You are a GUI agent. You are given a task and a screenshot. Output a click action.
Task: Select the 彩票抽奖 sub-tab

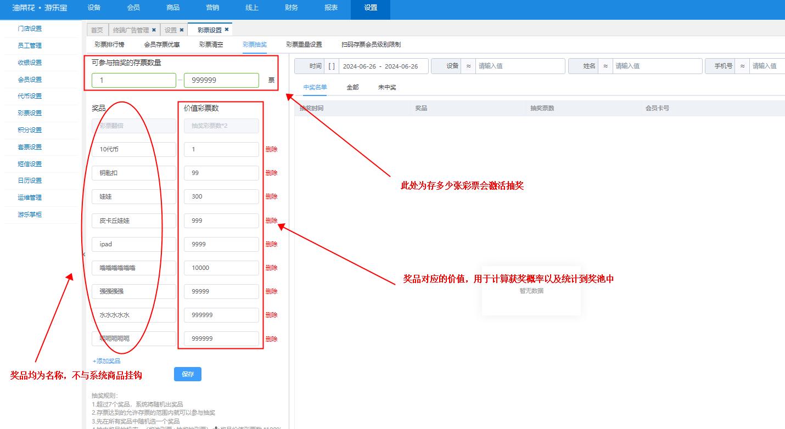click(x=255, y=44)
